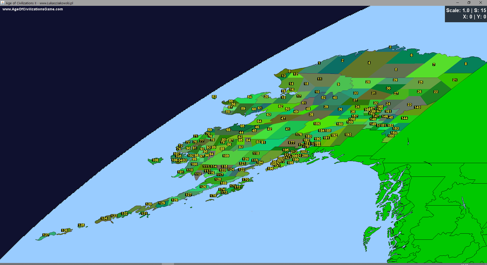
Task: Choose the number 68 province label
Action: pyautogui.click(x=228, y=130)
